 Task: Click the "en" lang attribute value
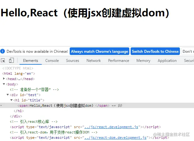tap(29, 73)
